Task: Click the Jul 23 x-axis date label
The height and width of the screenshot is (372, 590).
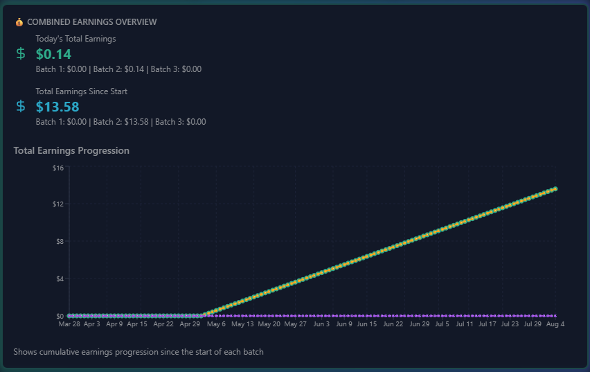Action: 510,324
